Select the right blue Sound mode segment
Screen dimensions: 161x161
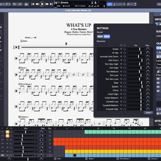tap(107, 37)
